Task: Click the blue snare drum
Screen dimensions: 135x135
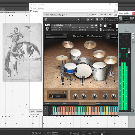Action: [70, 68]
